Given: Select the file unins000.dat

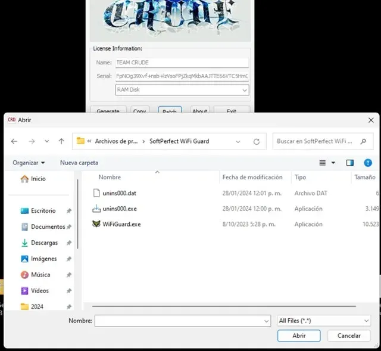Looking at the screenshot, I should click(x=119, y=193).
